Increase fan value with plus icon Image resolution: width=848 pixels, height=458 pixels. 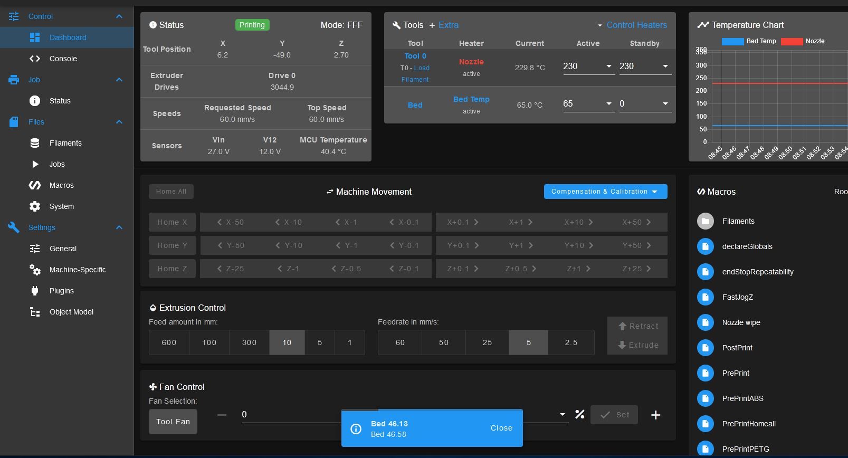tap(655, 415)
